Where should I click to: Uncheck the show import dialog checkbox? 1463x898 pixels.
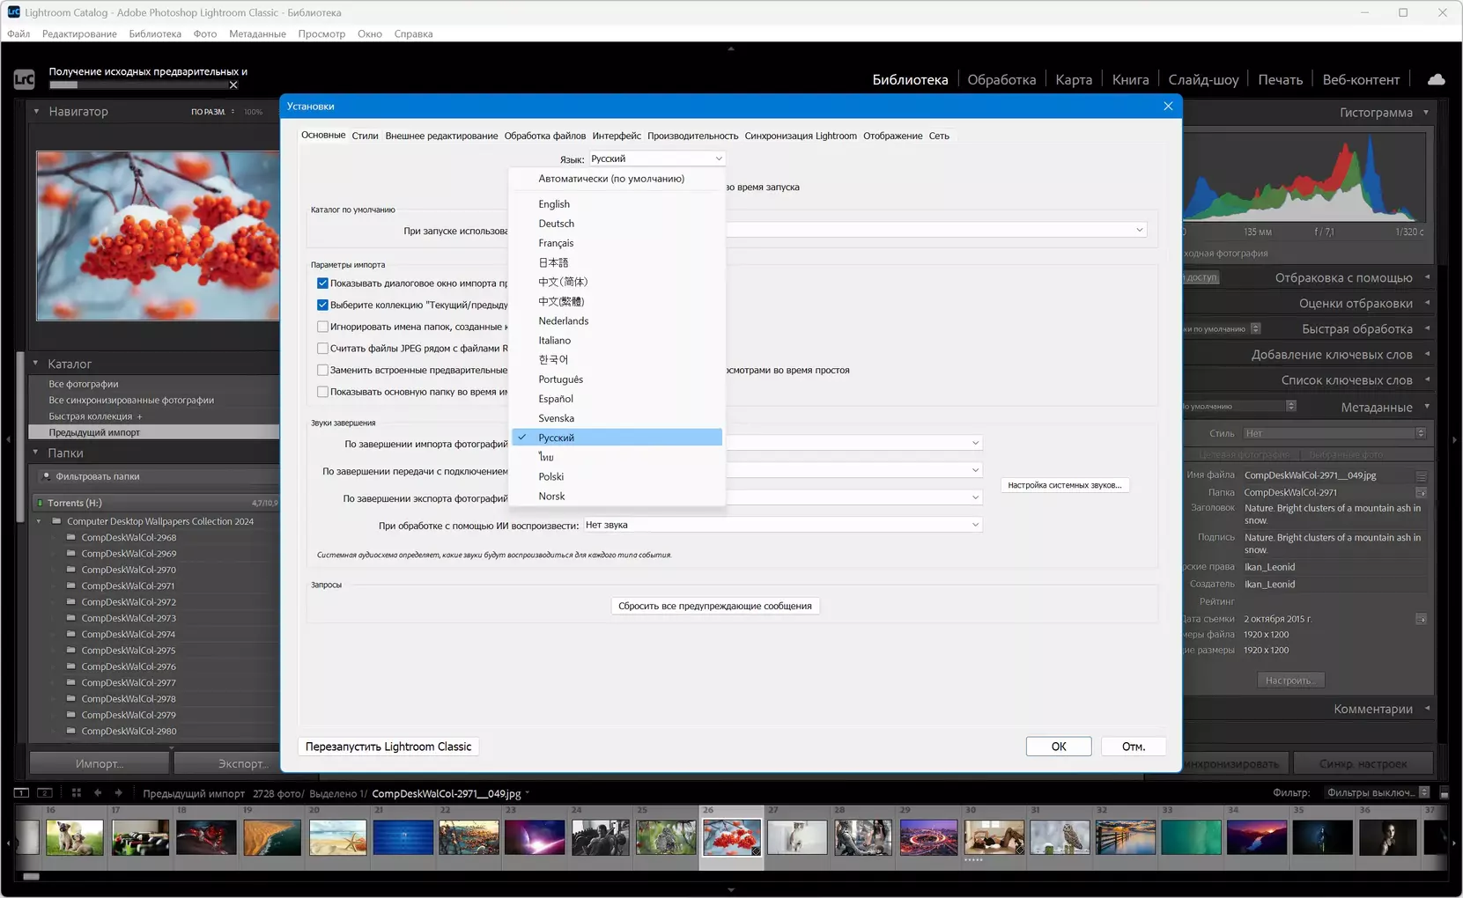(x=322, y=283)
